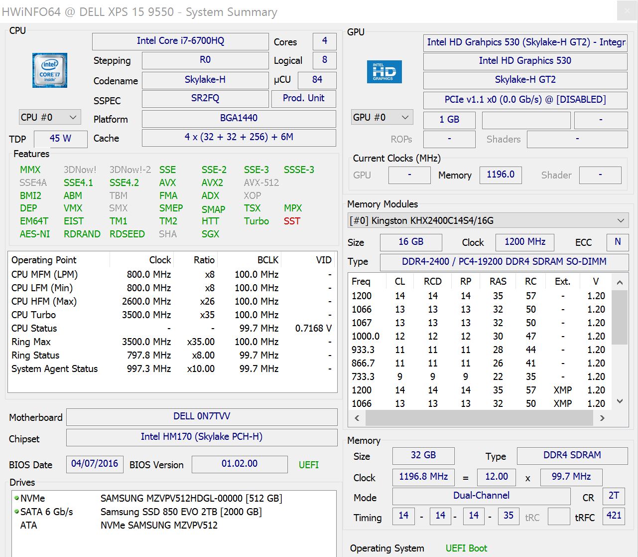Click the SGX feature label
The image size is (638, 557).
[211, 234]
